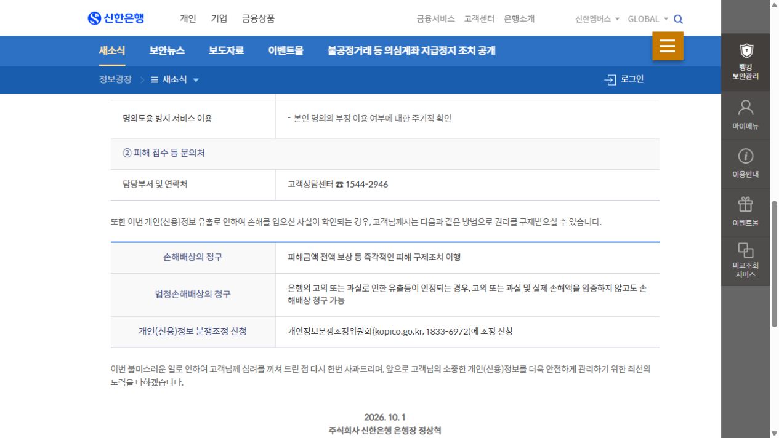Click the Shinhan Bank logo
Screen dimensions: 779x438
coord(116,18)
